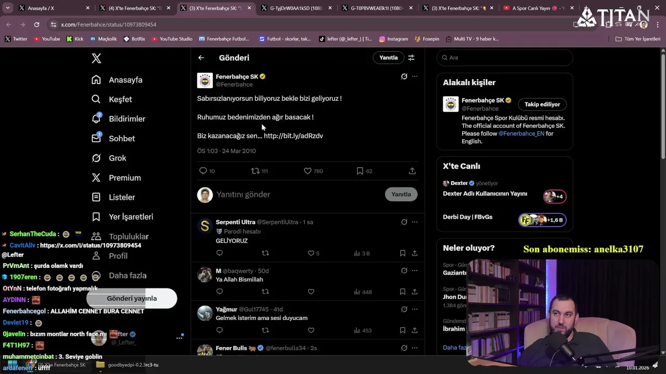Click Grok icon on Fener Bulls reply
Image resolution: width=666 pixels, height=374 pixels.
[x=404, y=348]
